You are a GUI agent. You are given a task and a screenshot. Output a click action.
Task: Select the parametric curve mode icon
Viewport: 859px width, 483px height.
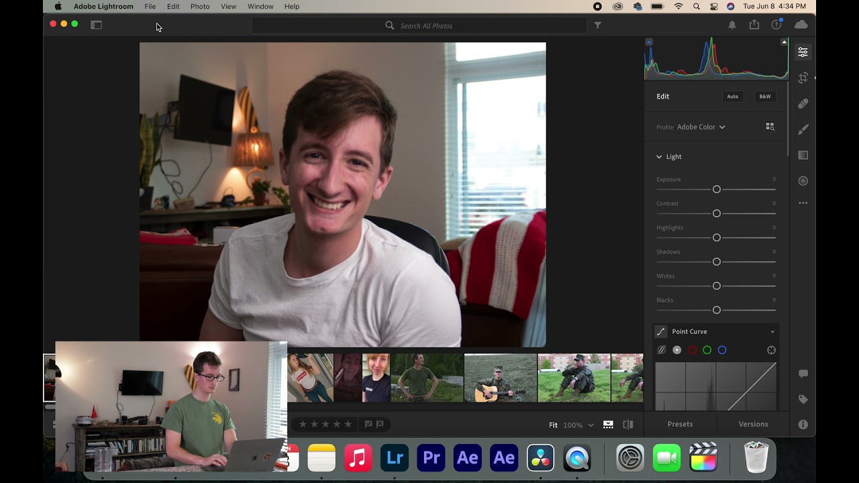[661, 350]
